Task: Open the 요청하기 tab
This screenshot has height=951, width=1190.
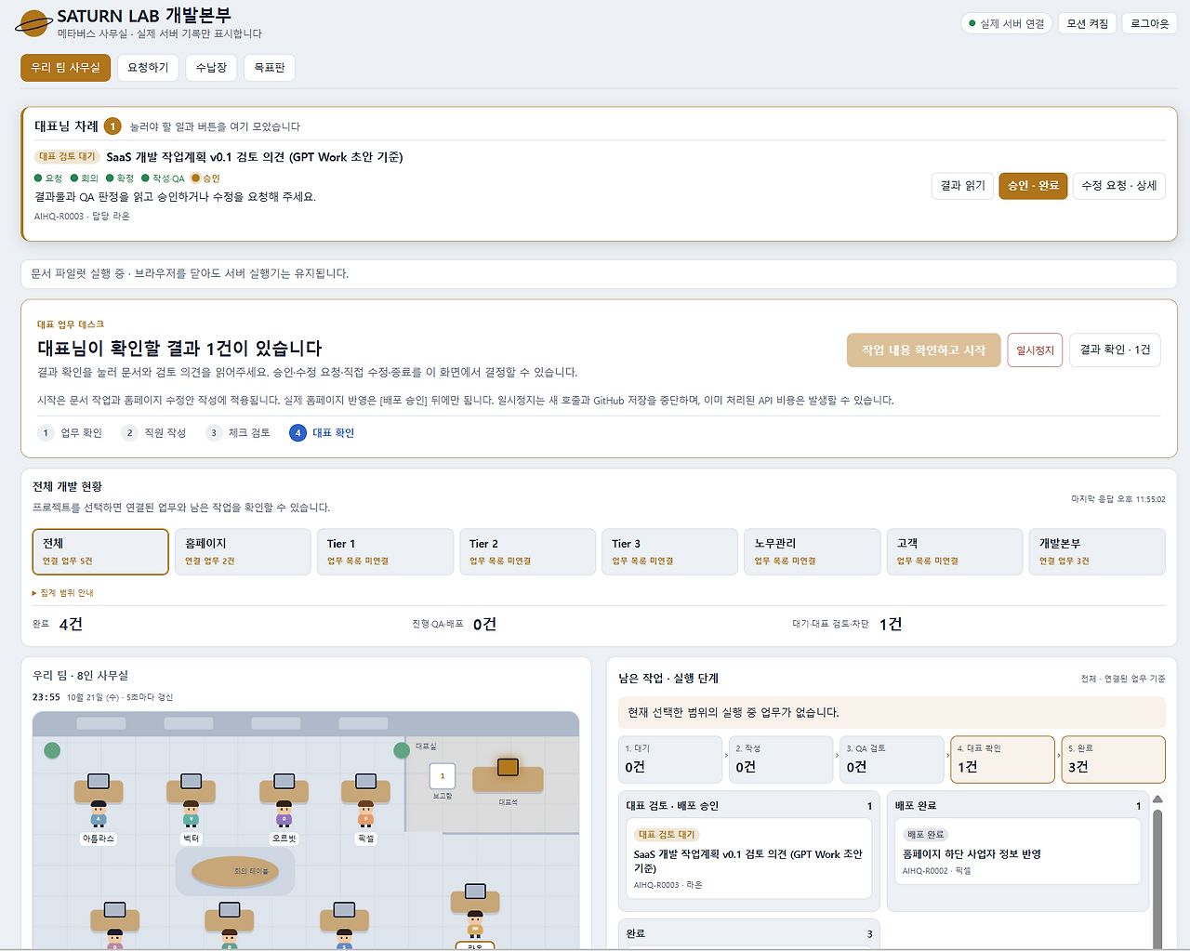Action: [x=148, y=68]
